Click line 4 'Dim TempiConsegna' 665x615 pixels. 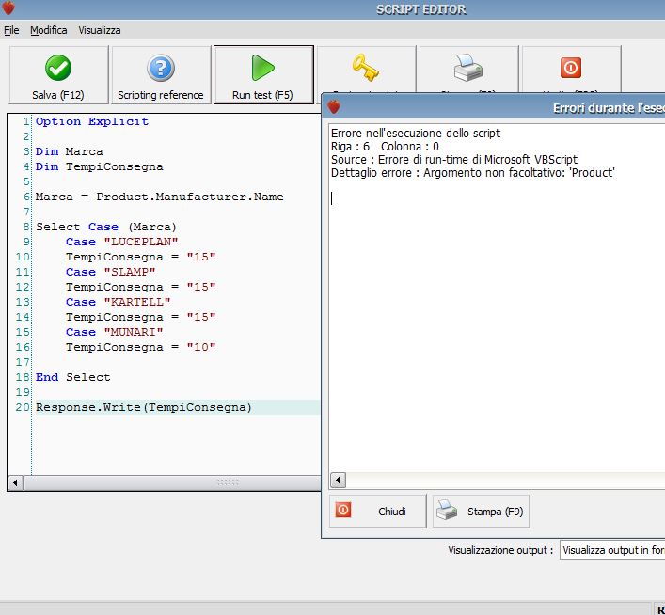(x=100, y=166)
